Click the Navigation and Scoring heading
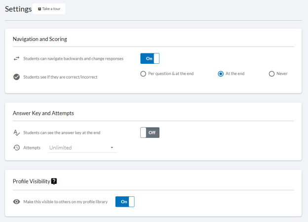The width and height of the screenshot is (308, 222). (40, 39)
